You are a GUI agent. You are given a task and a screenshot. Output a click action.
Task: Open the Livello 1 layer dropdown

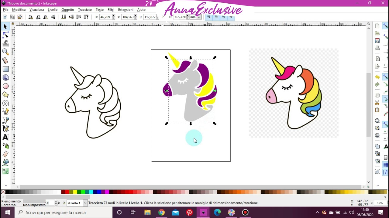(85, 203)
